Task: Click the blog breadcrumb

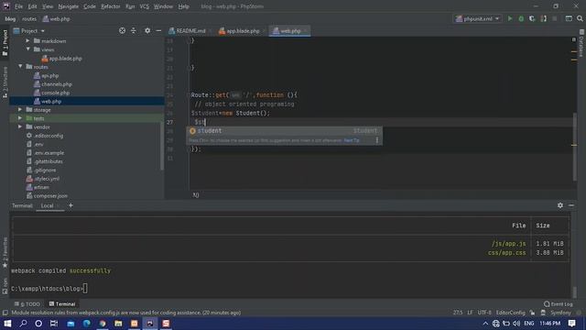Action: click(x=10, y=18)
